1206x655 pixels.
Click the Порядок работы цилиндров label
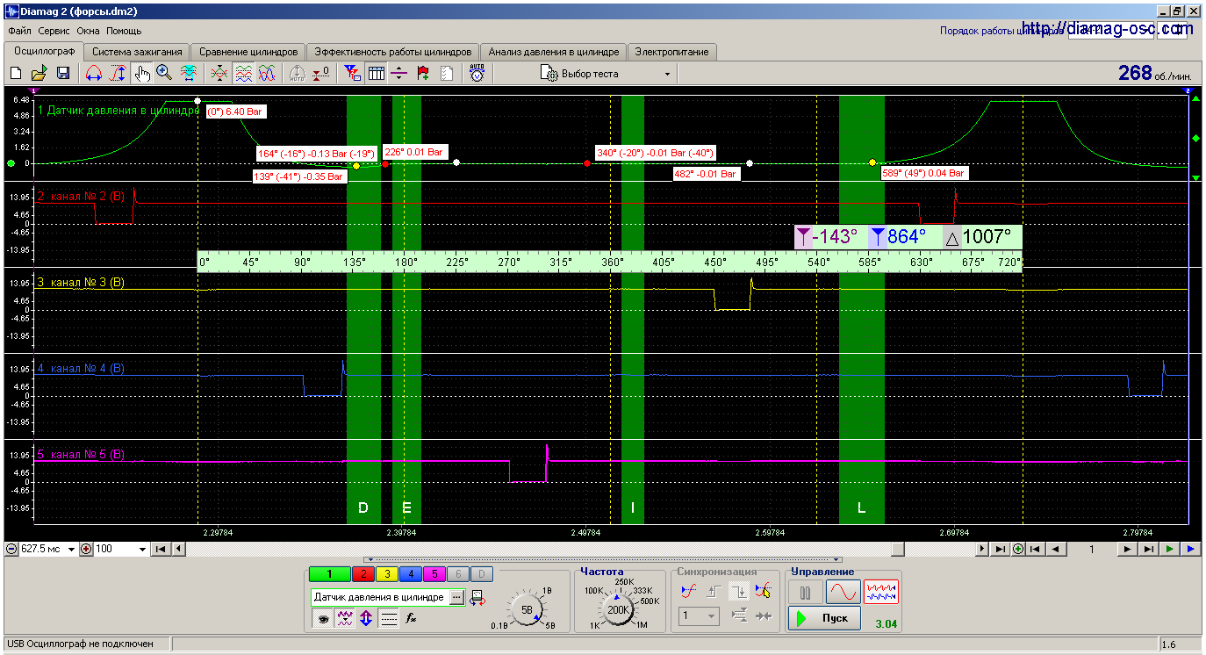coord(1002,31)
